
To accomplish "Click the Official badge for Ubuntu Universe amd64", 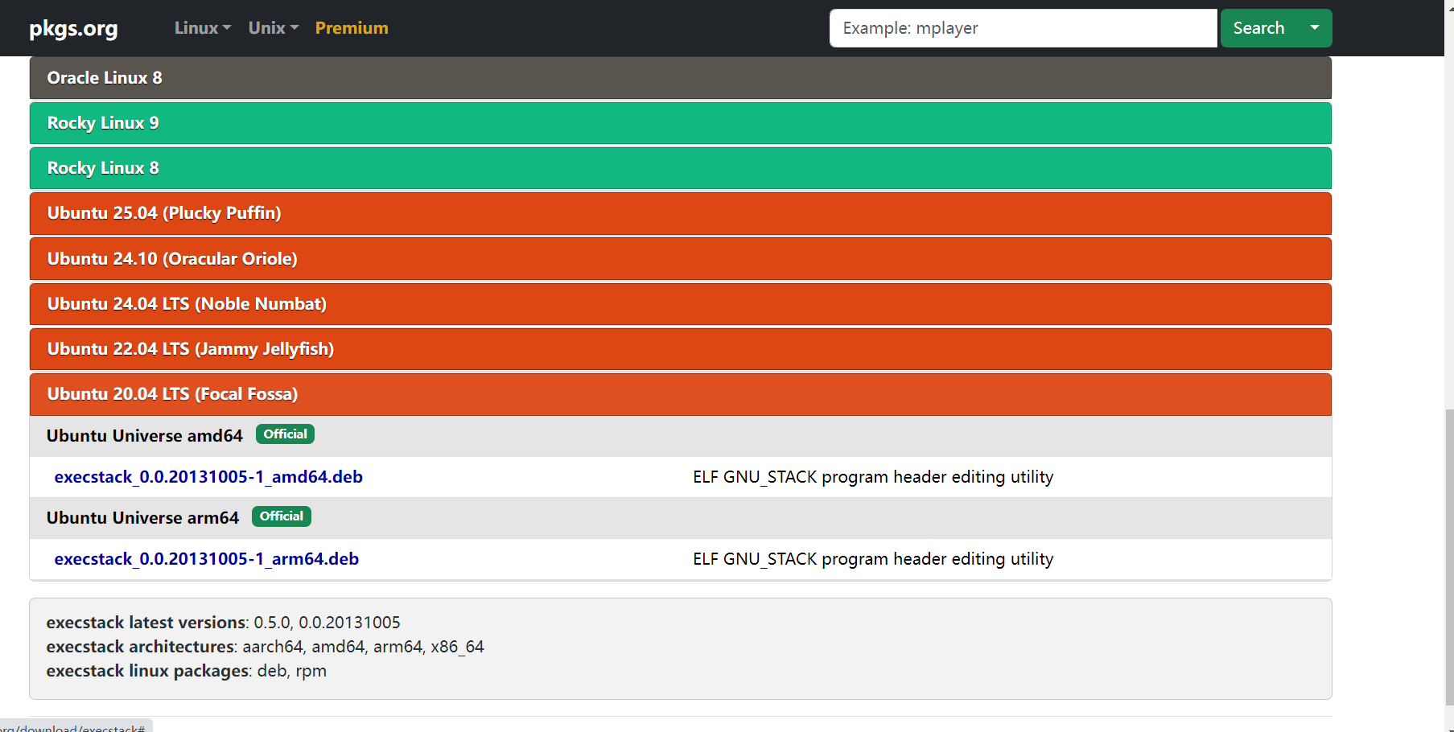I will coord(285,434).
